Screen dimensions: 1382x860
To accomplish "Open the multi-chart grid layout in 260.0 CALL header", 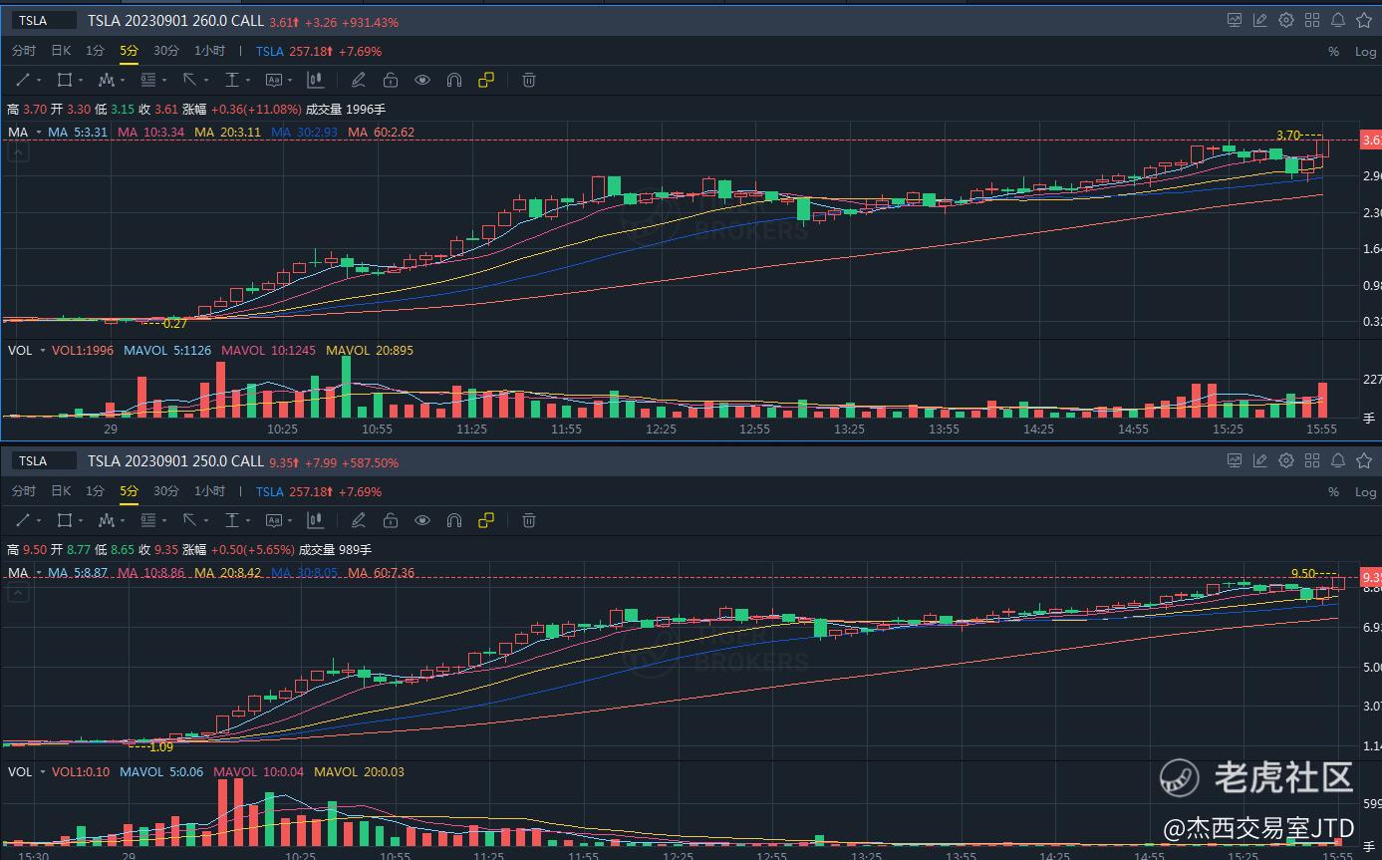I will pyautogui.click(x=1312, y=20).
